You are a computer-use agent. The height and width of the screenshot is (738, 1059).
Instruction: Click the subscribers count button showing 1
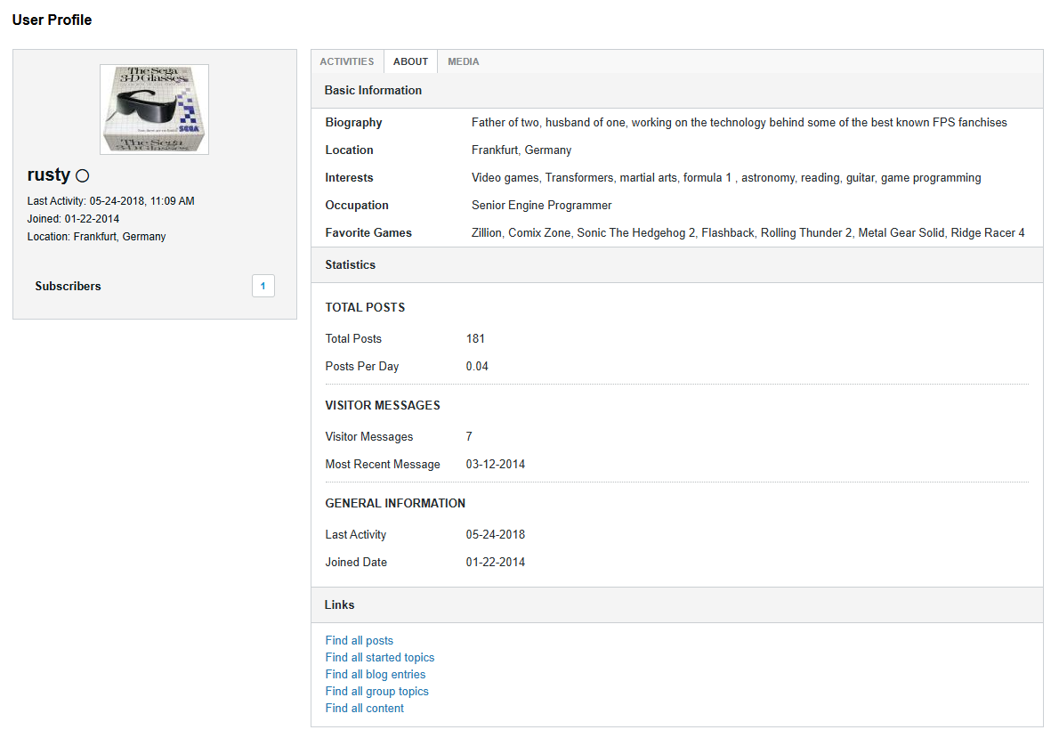tap(263, 286)
